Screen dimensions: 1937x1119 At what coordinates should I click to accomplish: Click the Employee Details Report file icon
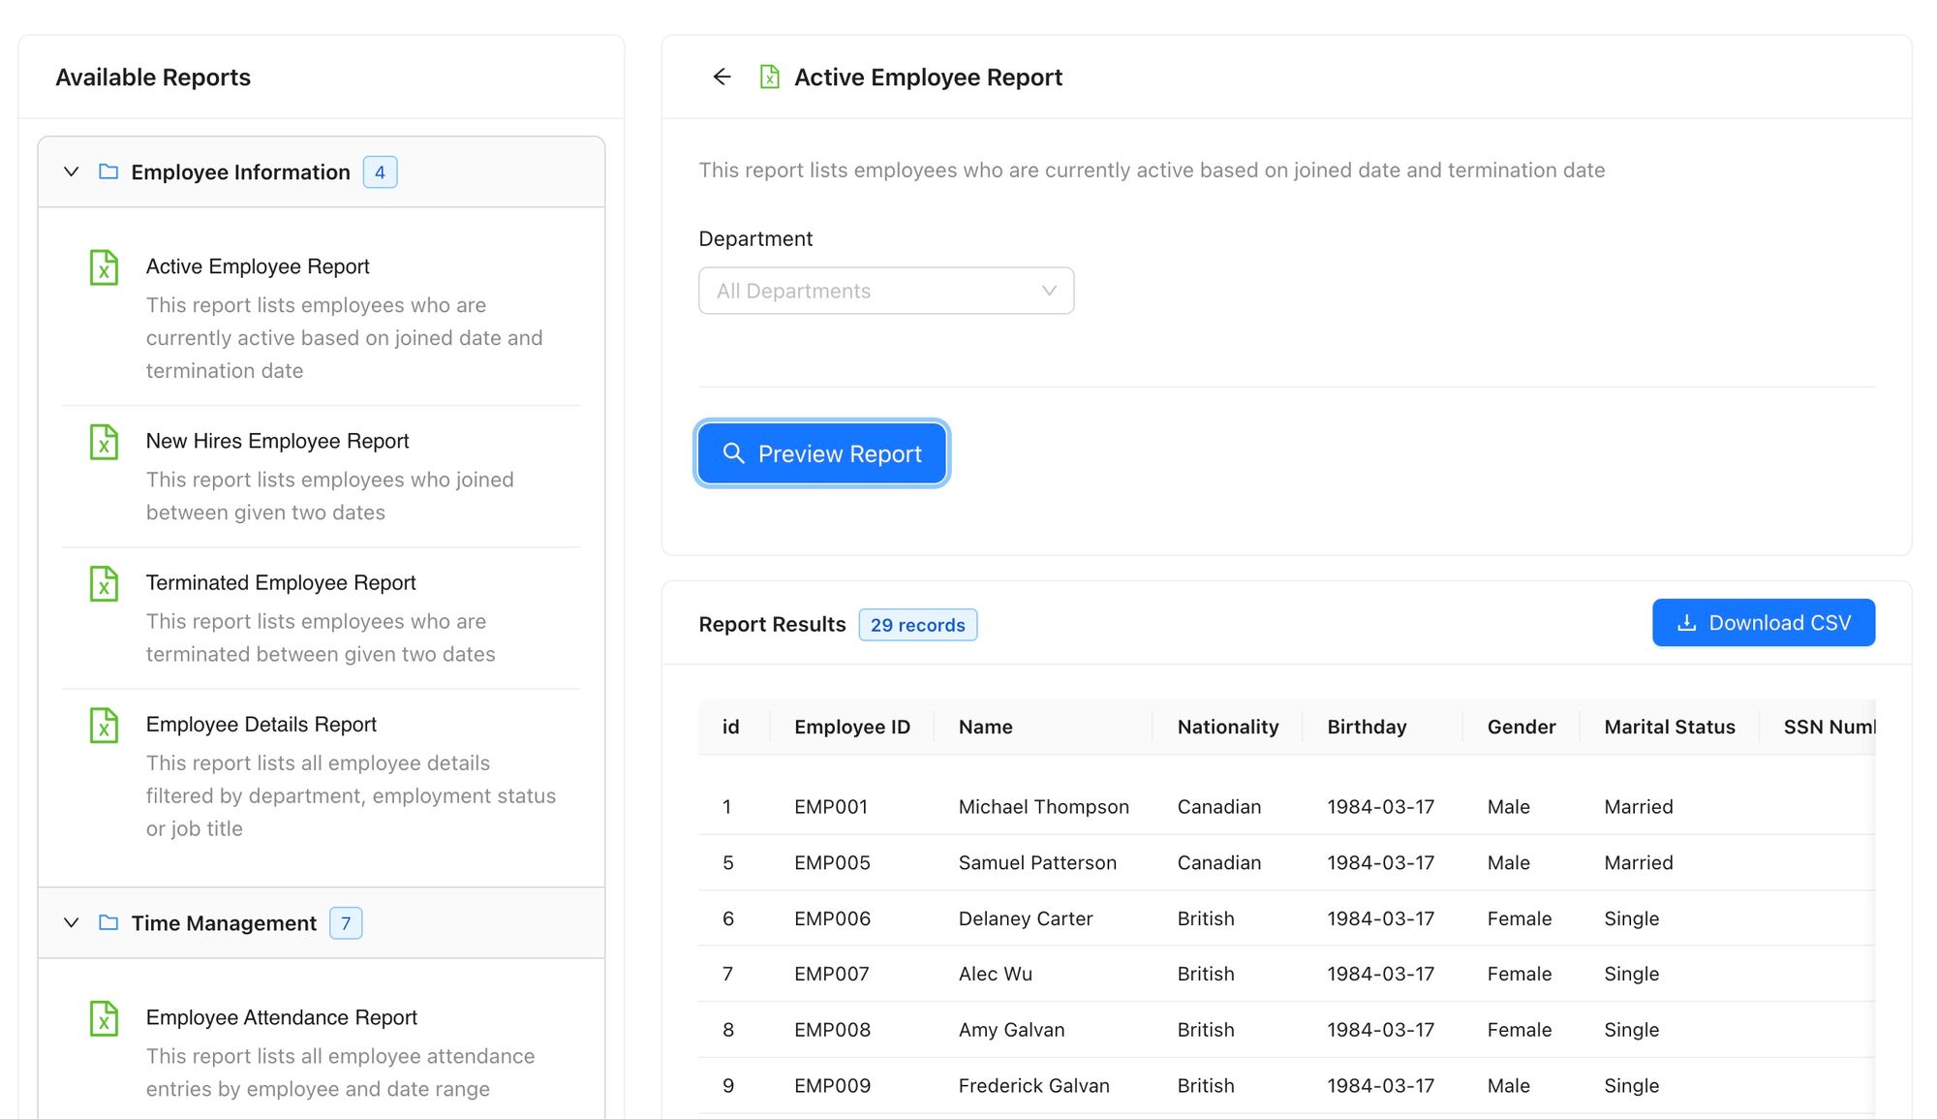point(104,725)
